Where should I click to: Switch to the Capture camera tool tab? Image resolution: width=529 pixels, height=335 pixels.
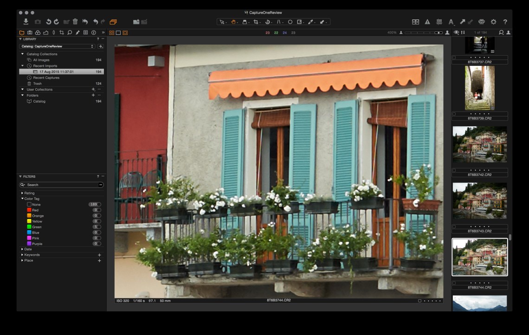(x=30, y=32)
